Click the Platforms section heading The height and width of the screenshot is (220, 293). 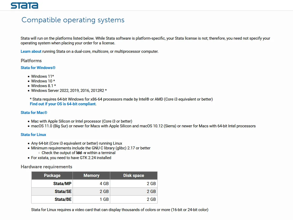tap(31, 61)
